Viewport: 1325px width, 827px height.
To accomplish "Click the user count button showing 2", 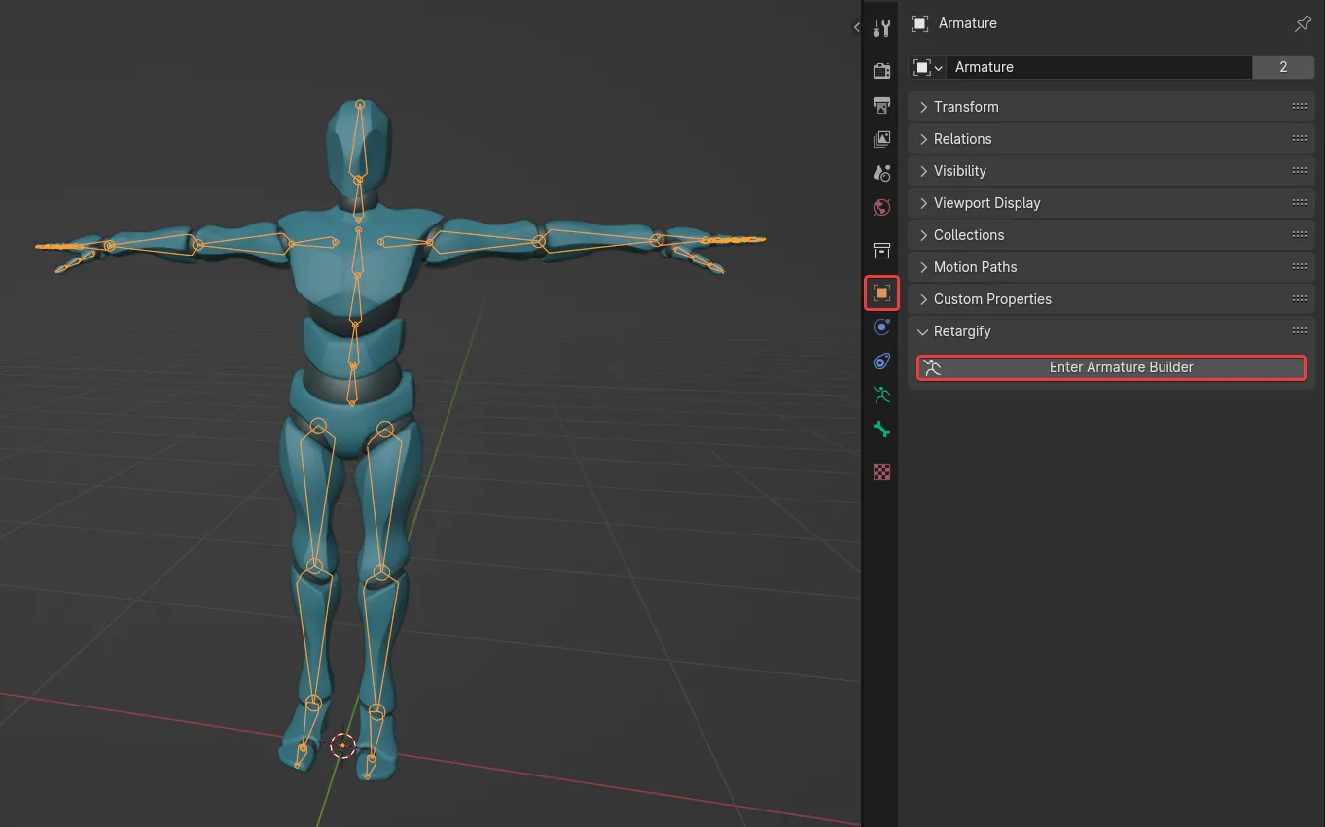I will click(x=1283, y=67).
